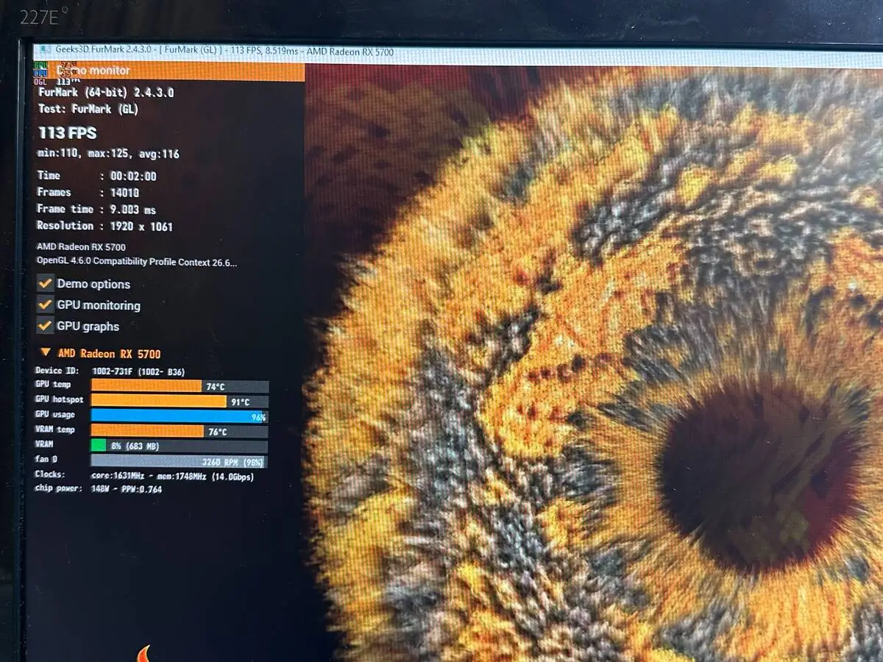
Task: Click the GPU temp 74°C bar
Action: 180,386
